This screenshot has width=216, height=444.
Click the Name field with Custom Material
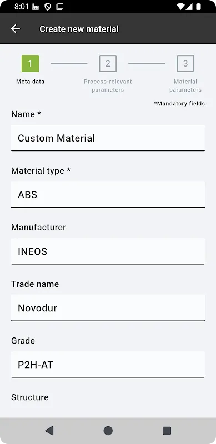tap(108, 138)
